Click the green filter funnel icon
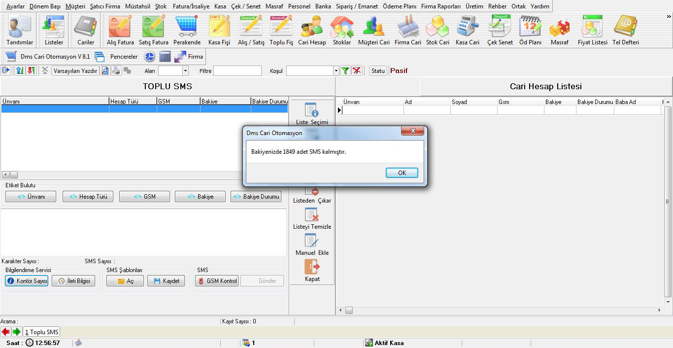This screenshot has width=673, height=348. pyautogui.click(x=345, y=71)
